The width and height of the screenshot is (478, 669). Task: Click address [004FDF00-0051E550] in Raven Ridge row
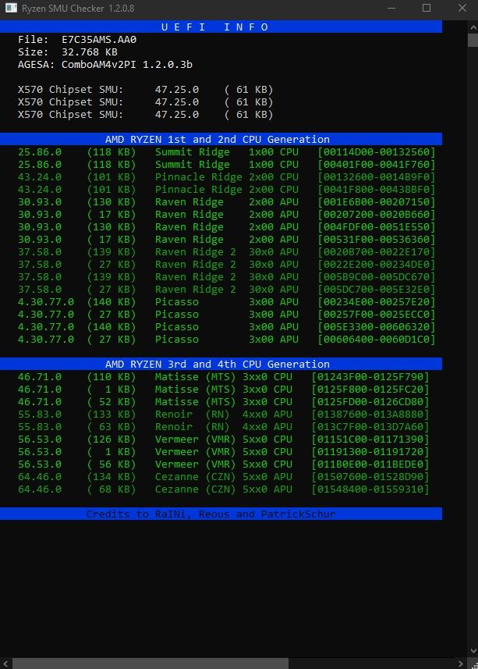pos(377,227)
